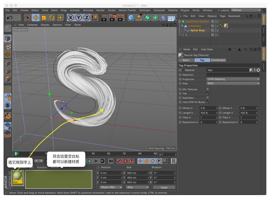This screenshot has height=200, width=271.
Task: Click the spline Pen tool icon
Action: [x=139, y=17]
